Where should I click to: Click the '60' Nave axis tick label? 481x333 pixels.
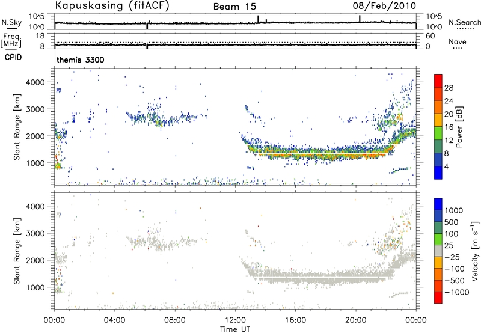coord(430,36)
